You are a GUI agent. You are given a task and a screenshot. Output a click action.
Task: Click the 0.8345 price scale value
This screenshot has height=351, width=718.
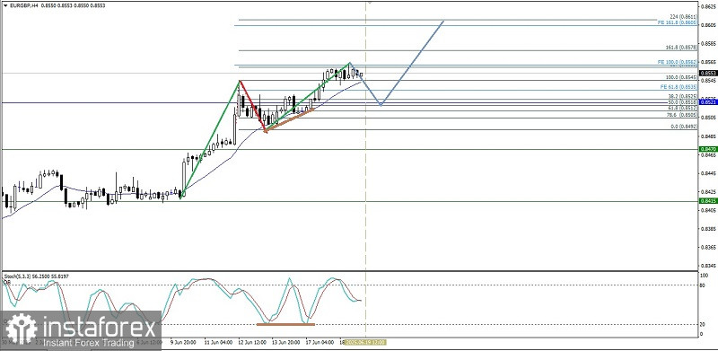[x=707, y=266]
